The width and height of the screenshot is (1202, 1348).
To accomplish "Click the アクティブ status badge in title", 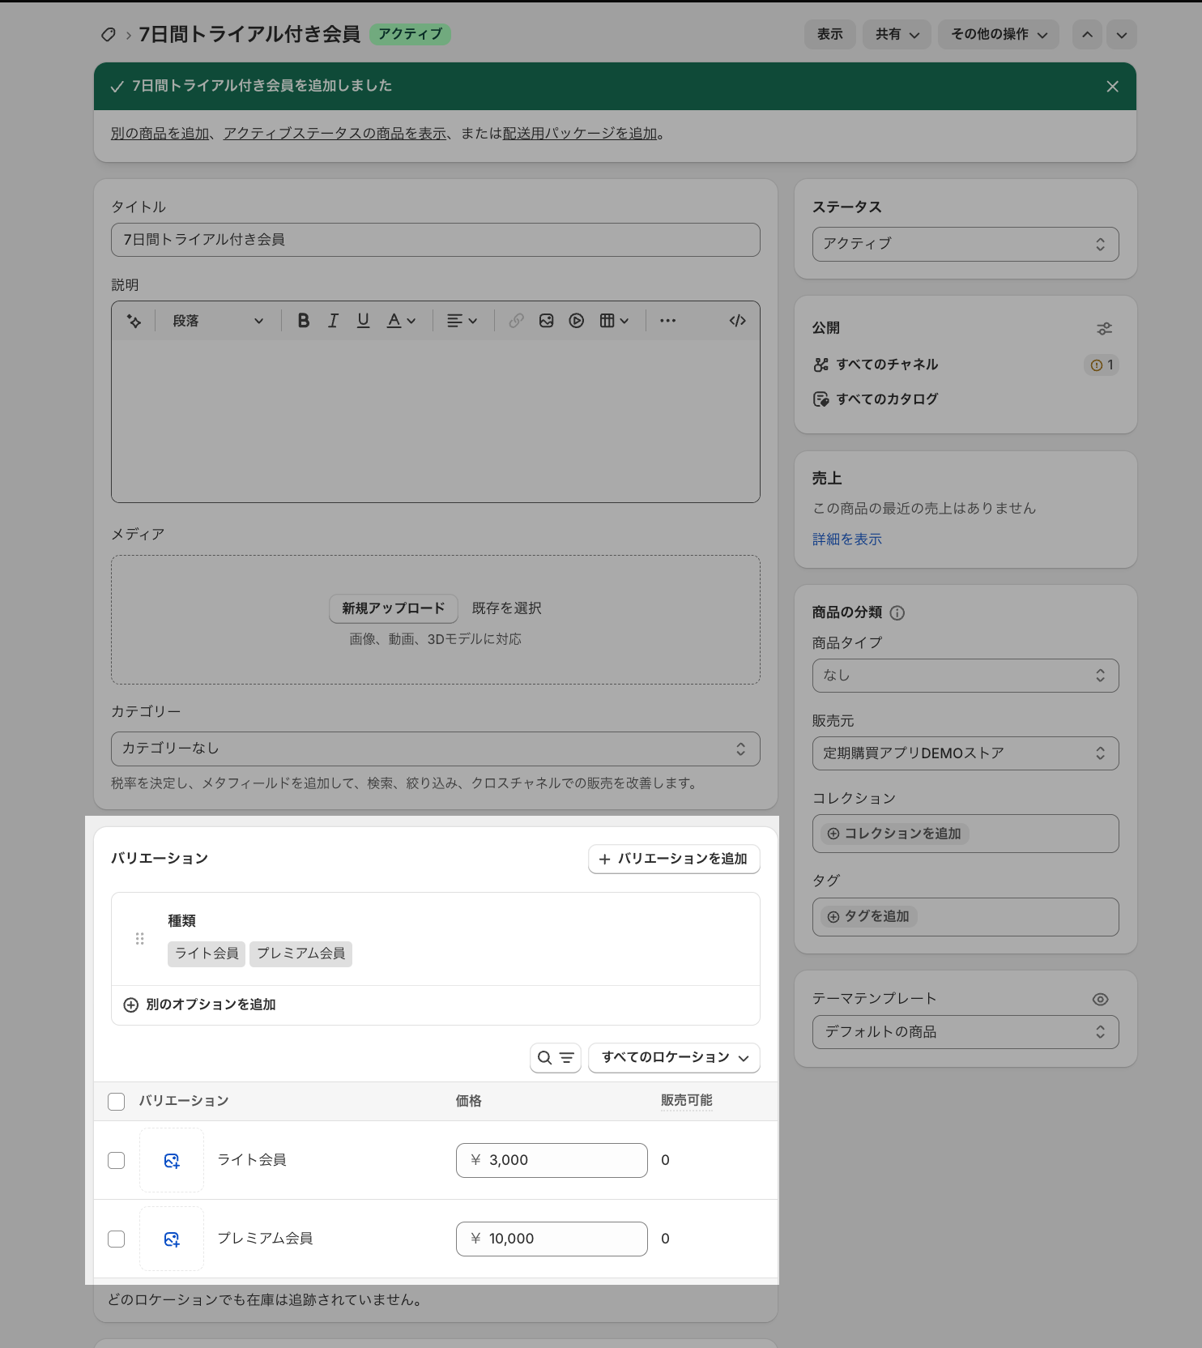I will coord(411,35).
